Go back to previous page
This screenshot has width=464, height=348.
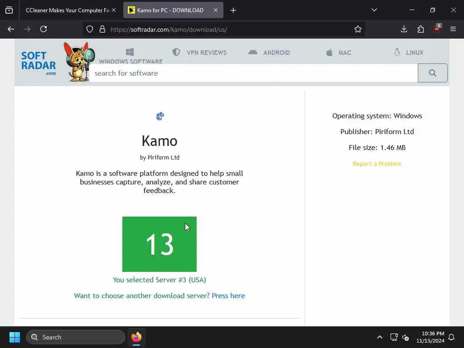point(11,29)
